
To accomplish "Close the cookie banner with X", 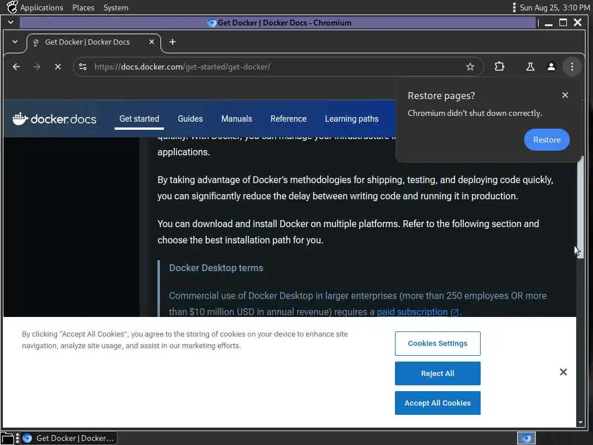I will [x=563, y=372].
